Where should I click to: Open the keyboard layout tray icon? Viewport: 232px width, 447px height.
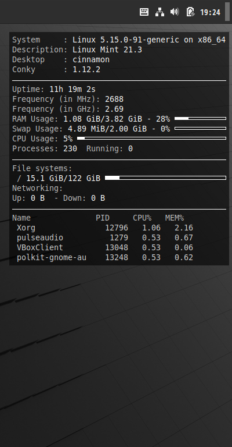coord(144,12)
